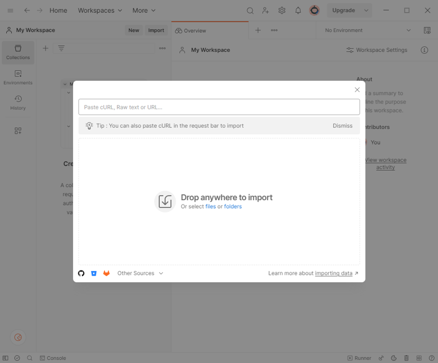This screenshot has height=363, width=438.
Task: Open the notifications bell
Action: click(x=298, y=11)
